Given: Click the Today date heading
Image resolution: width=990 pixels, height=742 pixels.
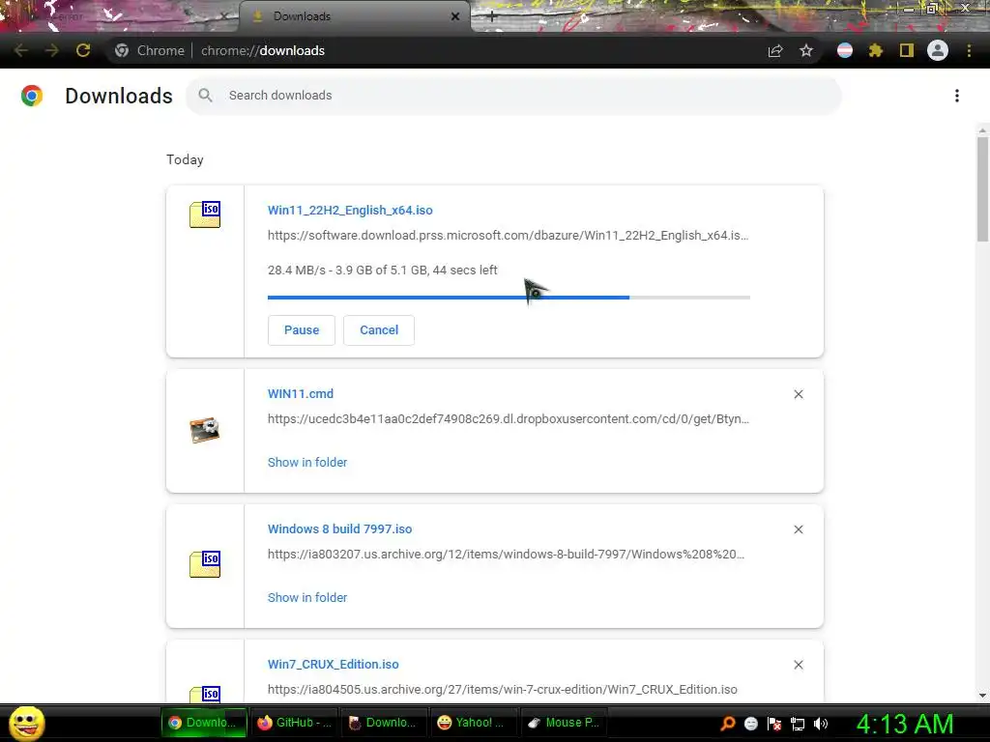Looking at the screenshot, I should 185,159.
